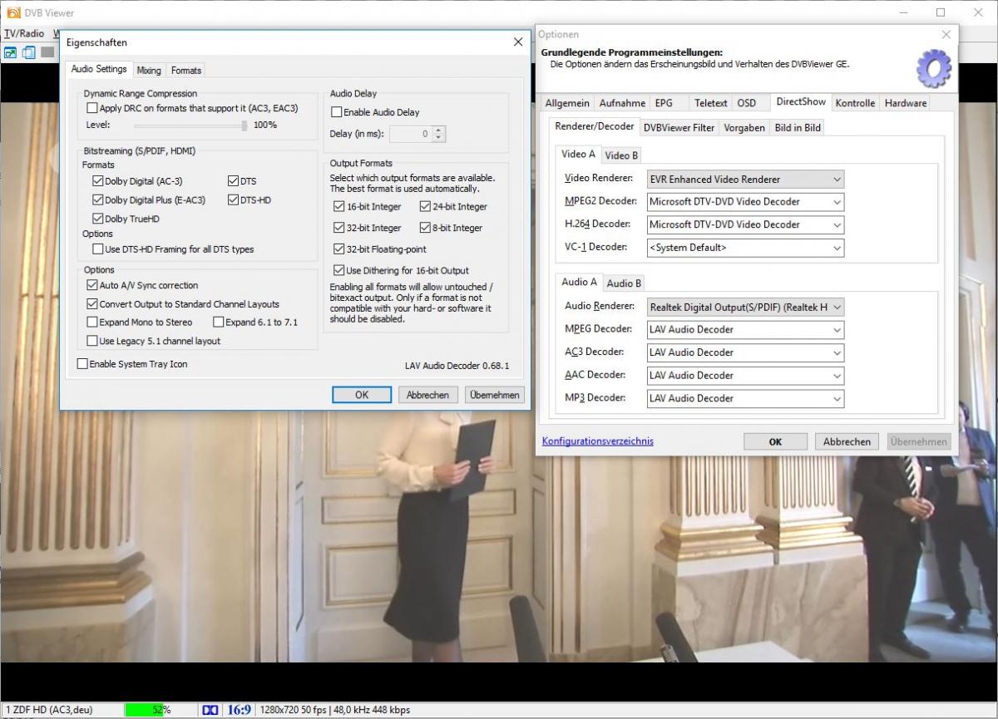Click the Konfigurationsverzeichnis link
Viewport: 998px width, 719px height.
coord(597,441)
